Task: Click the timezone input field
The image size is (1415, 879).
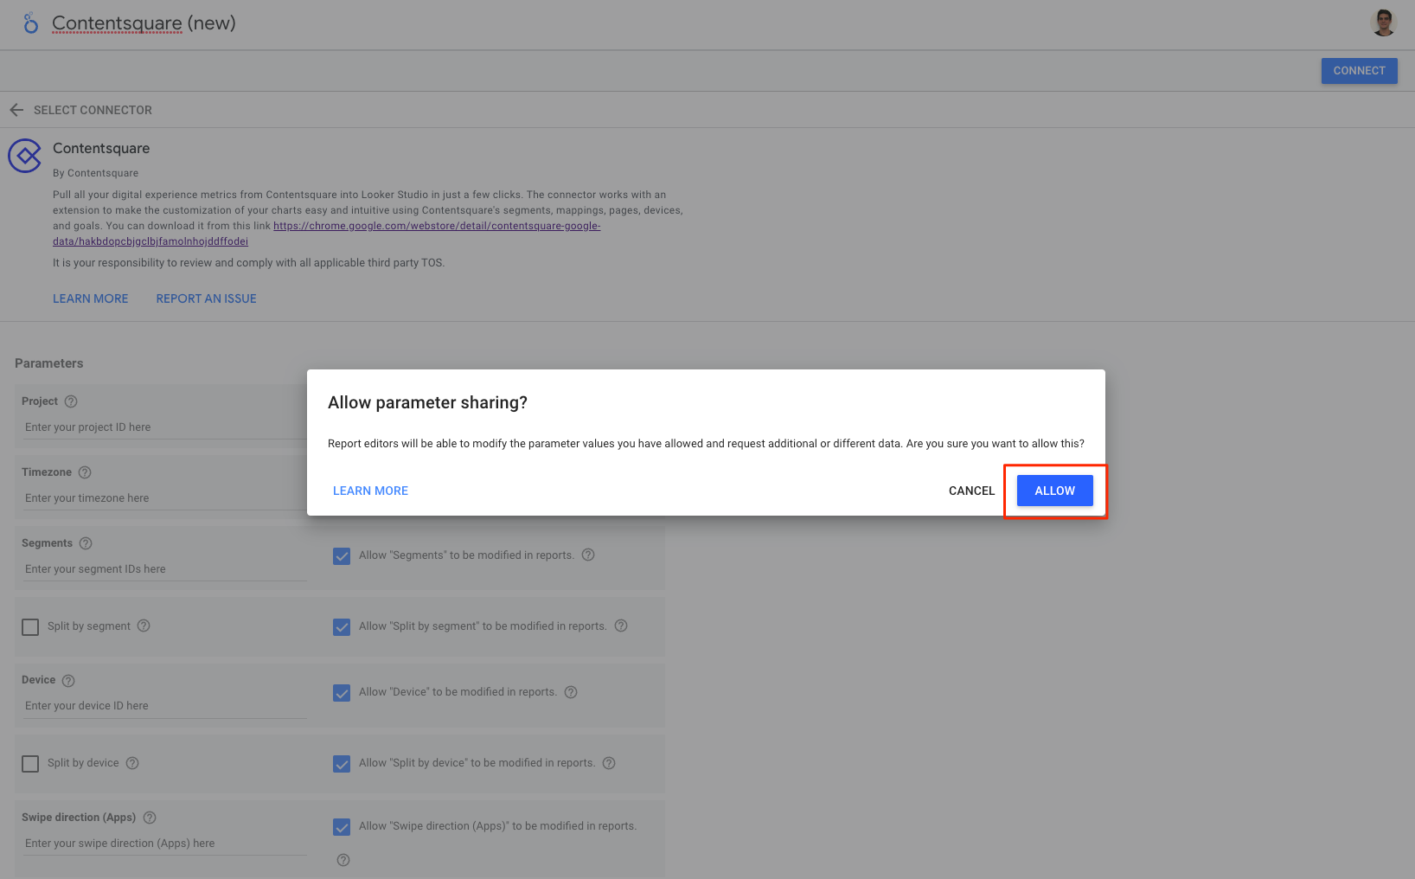Action: (164, 498)
